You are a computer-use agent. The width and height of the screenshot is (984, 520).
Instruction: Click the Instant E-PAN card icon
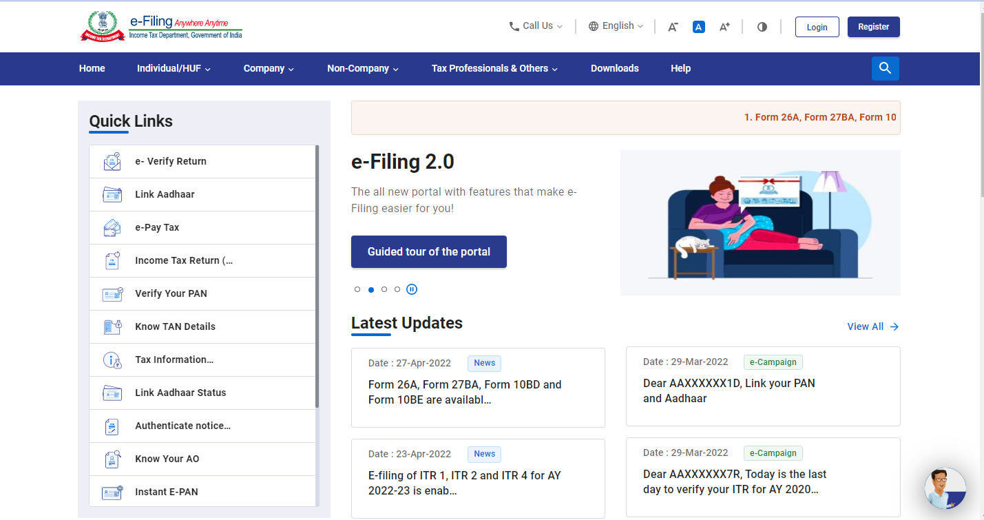112,492
